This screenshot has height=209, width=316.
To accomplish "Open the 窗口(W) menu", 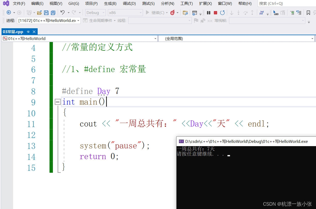I will coord(225,4).
